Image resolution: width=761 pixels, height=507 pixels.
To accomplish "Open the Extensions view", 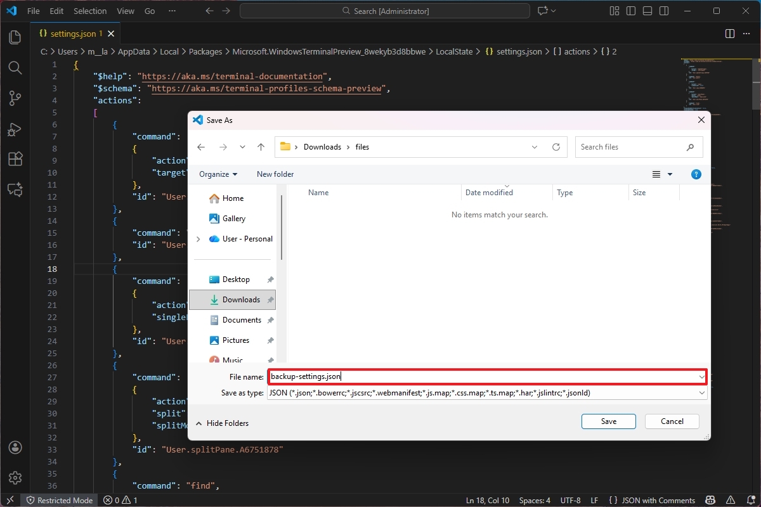I will [x=15, y=159].
